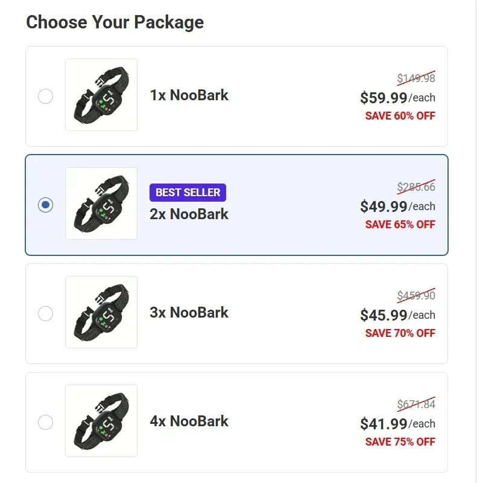Click the BEST SELLER badge
Viewport: 477px width, 483px height.
(x=188, y=193)
